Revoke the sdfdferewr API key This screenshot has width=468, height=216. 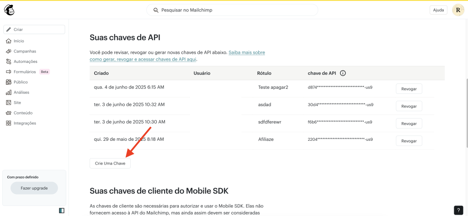click(x=409, y=123)
